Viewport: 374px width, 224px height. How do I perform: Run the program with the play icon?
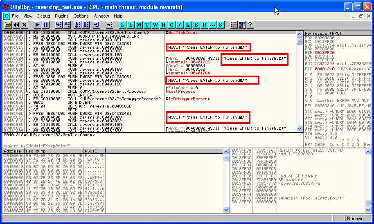pyautogui.click(x=38, y=25)
